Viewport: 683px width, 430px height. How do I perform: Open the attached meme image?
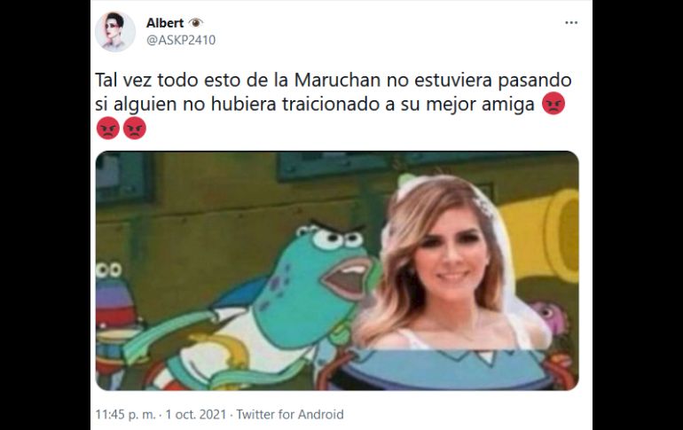click(337, 270)
